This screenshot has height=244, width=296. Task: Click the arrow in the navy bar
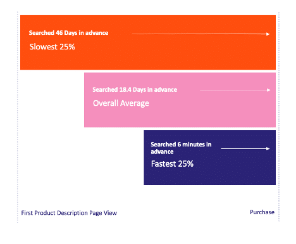(245, 149)
